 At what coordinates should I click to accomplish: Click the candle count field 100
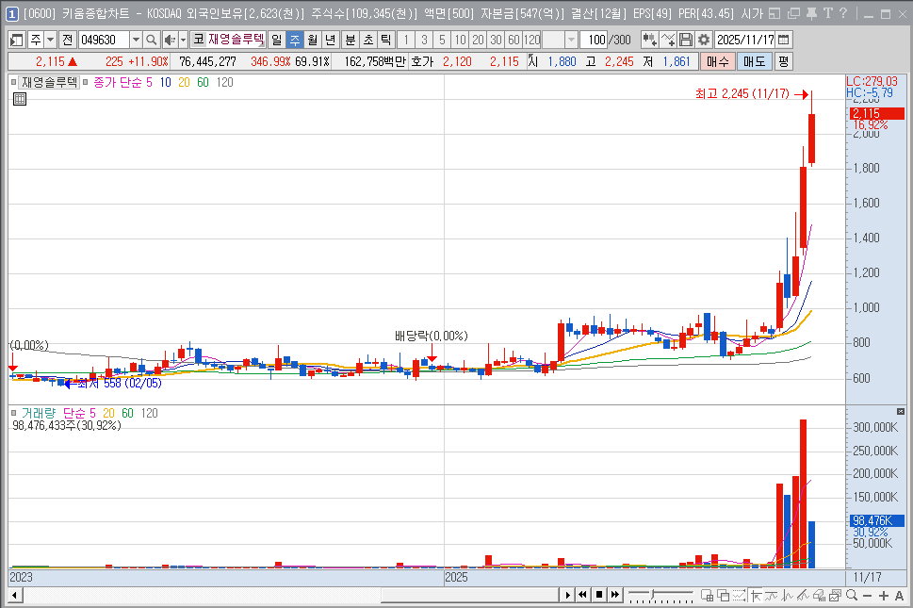tap(594, 40)
